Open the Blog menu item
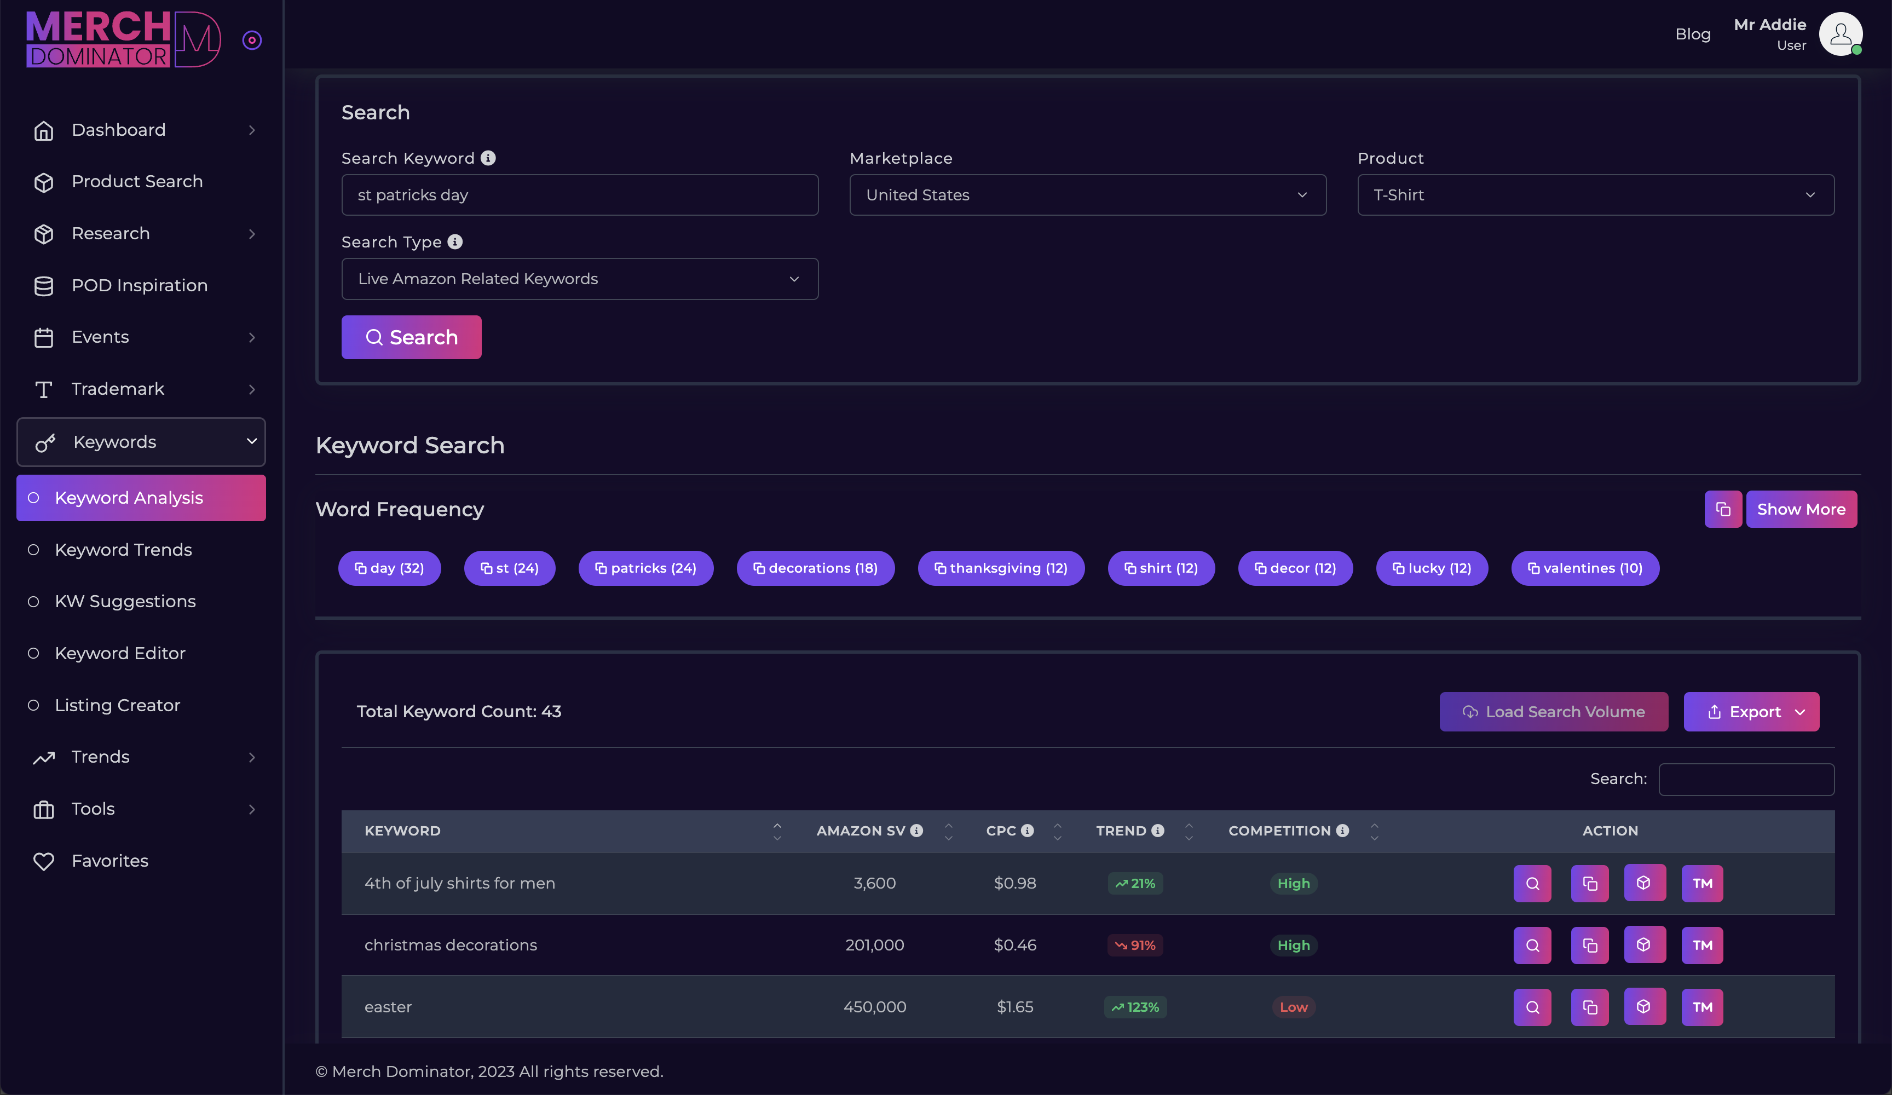This screenshot has width=1892, height=1095. click(1693, 34)
